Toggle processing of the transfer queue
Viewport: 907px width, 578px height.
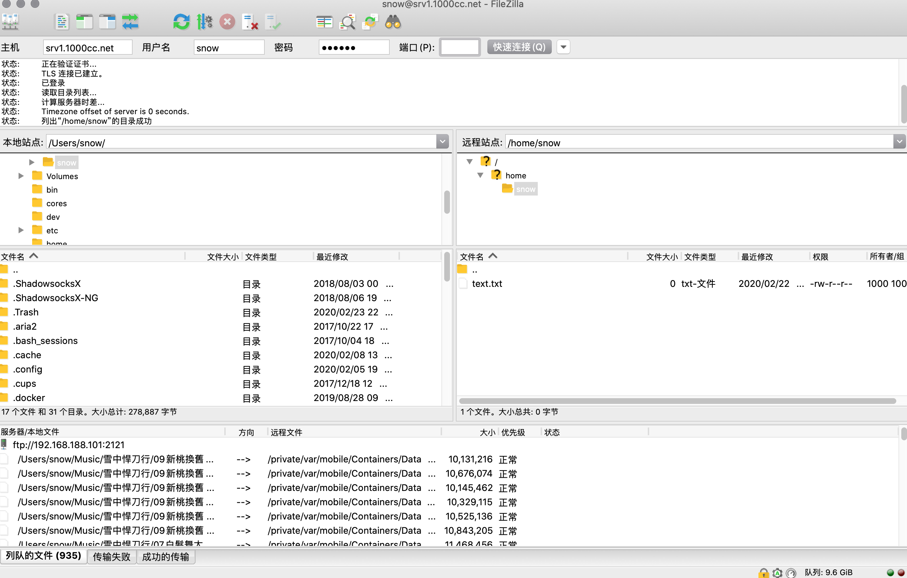tap(205, 22)
